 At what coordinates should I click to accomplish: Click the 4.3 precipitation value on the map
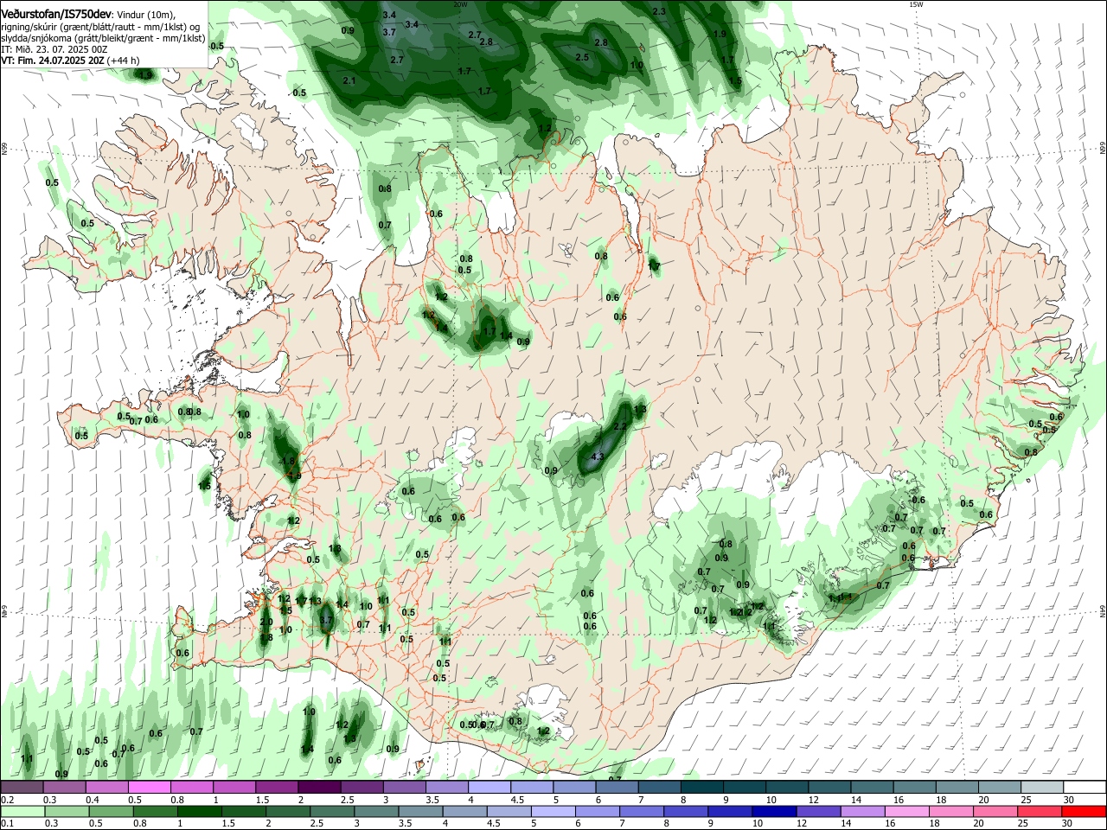coord(597,456)
